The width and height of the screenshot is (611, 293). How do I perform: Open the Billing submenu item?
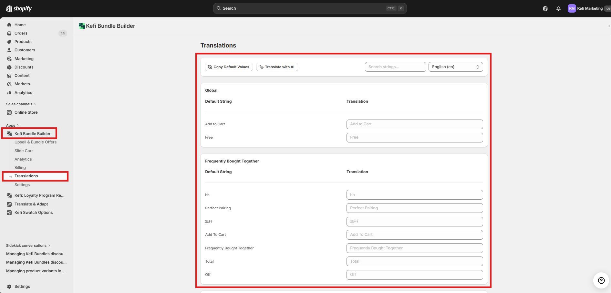click(x=20, y=168)
